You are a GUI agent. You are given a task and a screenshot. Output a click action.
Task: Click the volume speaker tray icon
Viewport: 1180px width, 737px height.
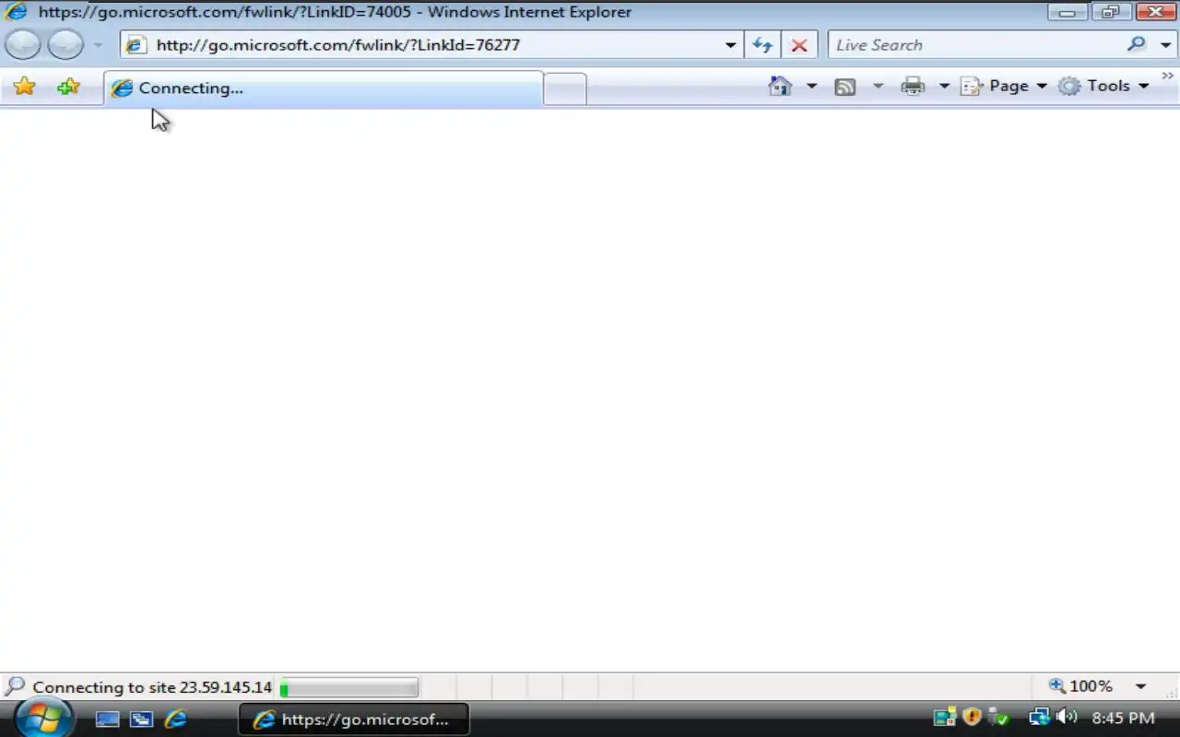point(1067,717)
